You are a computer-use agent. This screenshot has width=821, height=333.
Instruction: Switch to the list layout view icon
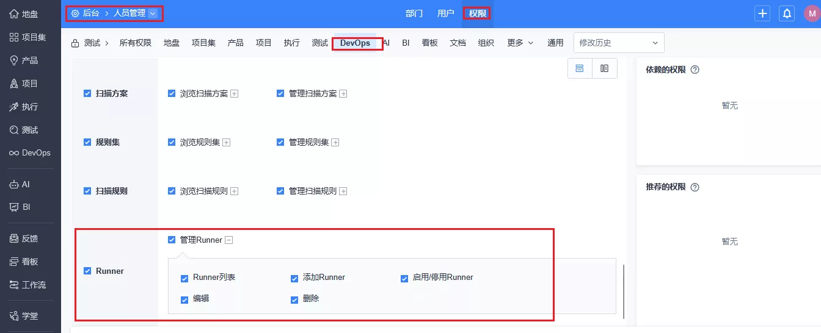pos(580,68)
